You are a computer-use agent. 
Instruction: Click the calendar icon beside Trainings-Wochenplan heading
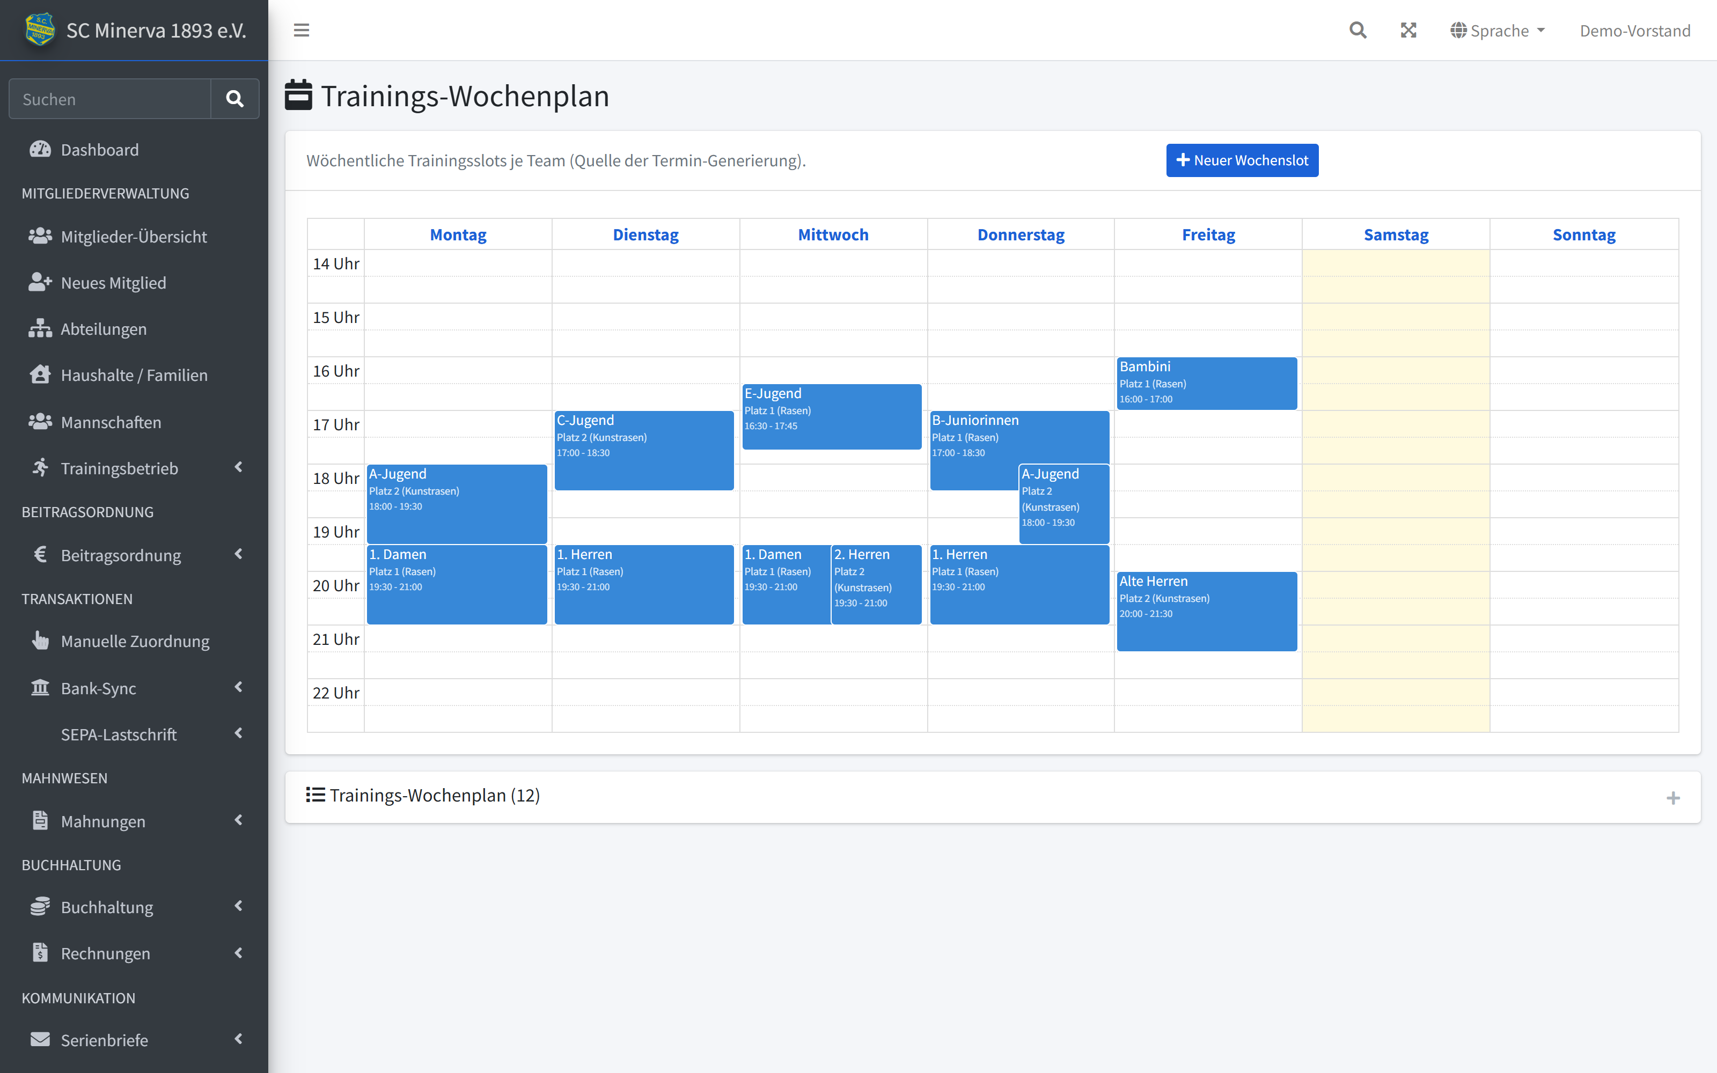[299, 95]
